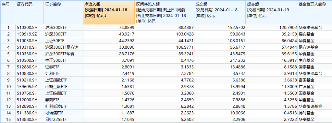The image size is (332, 123).
Task: Click the 基金管理人简称 column header
Action: [x=312, y=5]
